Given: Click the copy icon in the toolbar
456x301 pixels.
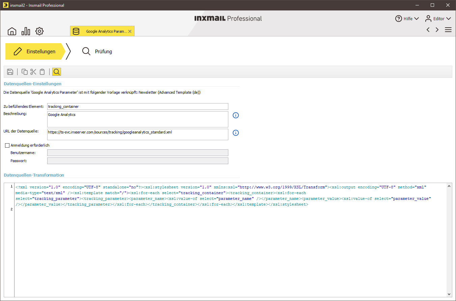Looking at the screenshot, I should click(25, 71).
